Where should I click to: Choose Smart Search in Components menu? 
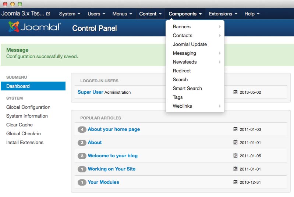coord(187,89)
